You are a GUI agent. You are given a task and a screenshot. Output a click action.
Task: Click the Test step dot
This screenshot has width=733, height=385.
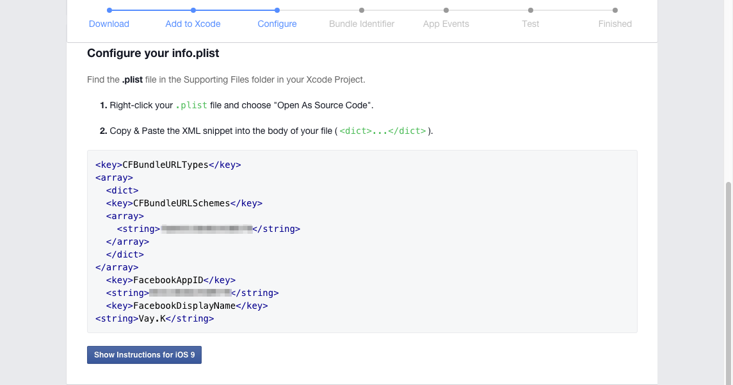pyautogui.click(x=531, y=10)
